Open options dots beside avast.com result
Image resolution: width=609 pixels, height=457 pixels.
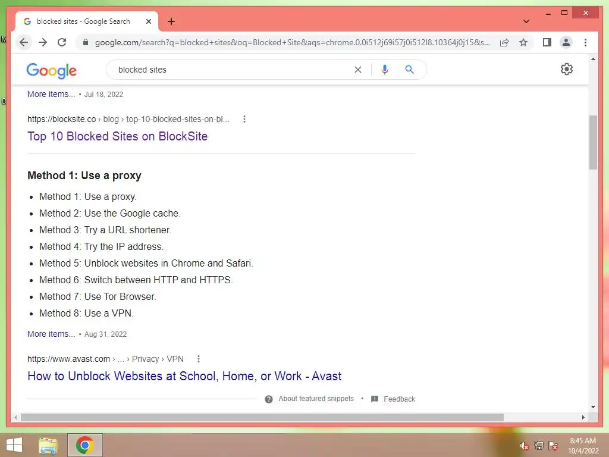click(x=199, y=359)
